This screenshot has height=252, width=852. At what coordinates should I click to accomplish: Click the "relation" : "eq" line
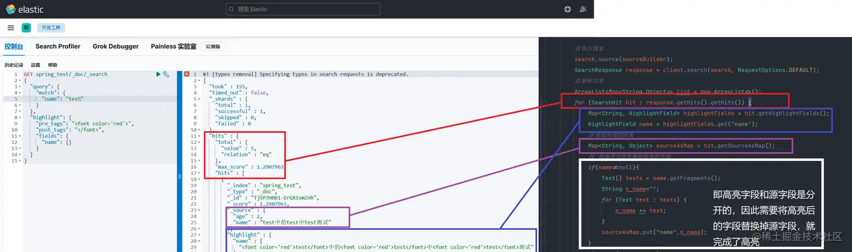click(247, 155)
